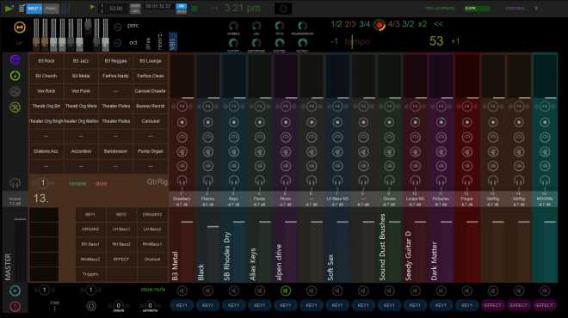Click the clock icon left of the zero steppers
568x318 pixels.
(x=91, y=306)
